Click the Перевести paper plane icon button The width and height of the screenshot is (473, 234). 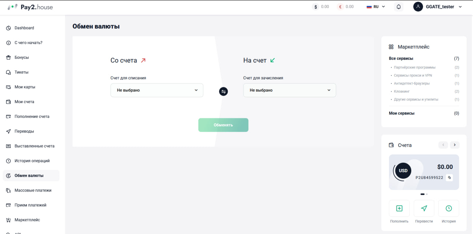pos(424,208)
